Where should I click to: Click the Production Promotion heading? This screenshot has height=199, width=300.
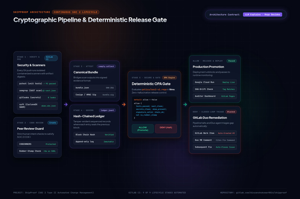tap(208, 67)
